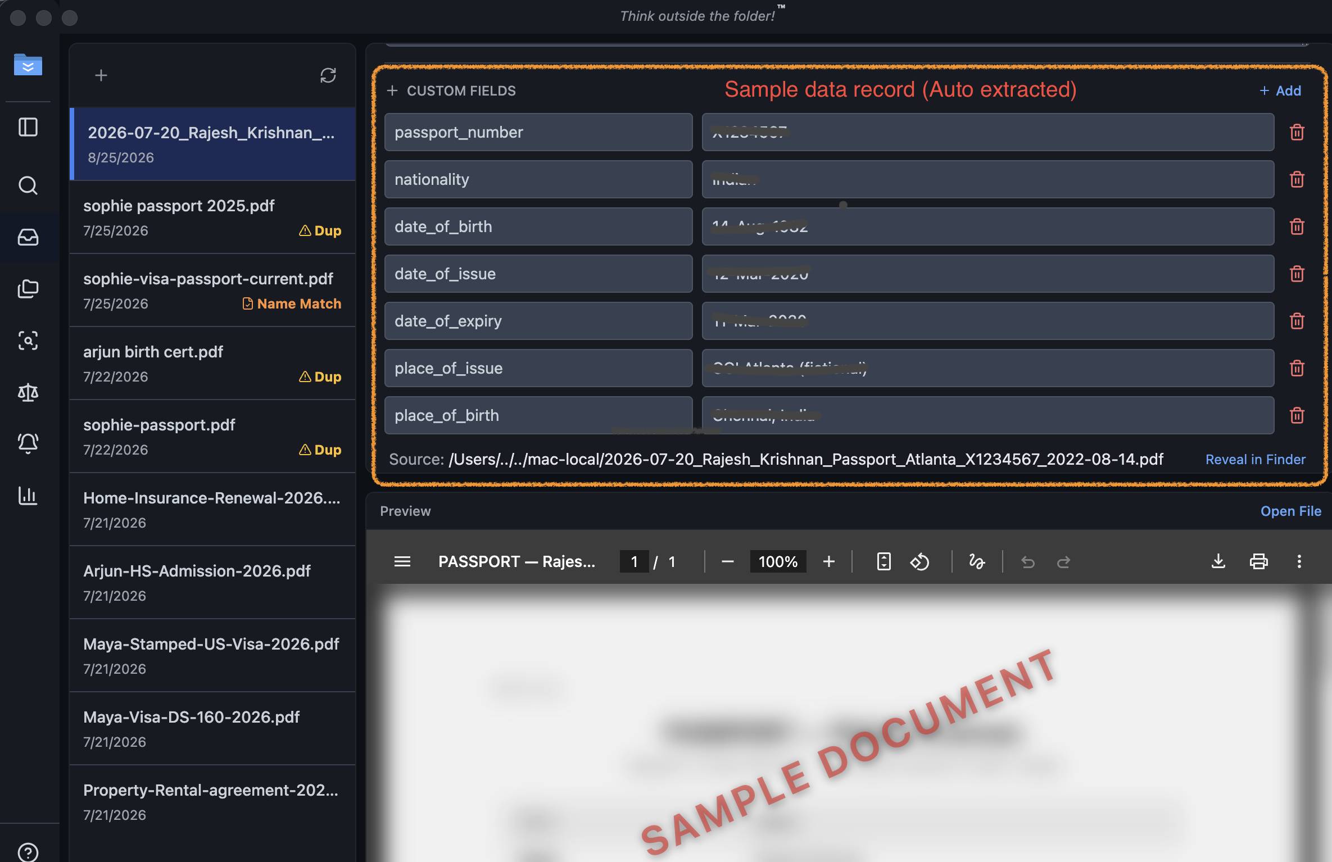Click the nationality field name input
Image resolution: width=1332 pixels, height=862 pixels.
[x=538, y=179]
